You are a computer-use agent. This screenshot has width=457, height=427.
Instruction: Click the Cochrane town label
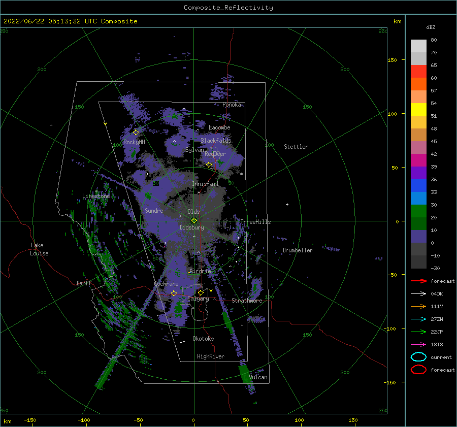pyautogui.click(x=166, y=284)
